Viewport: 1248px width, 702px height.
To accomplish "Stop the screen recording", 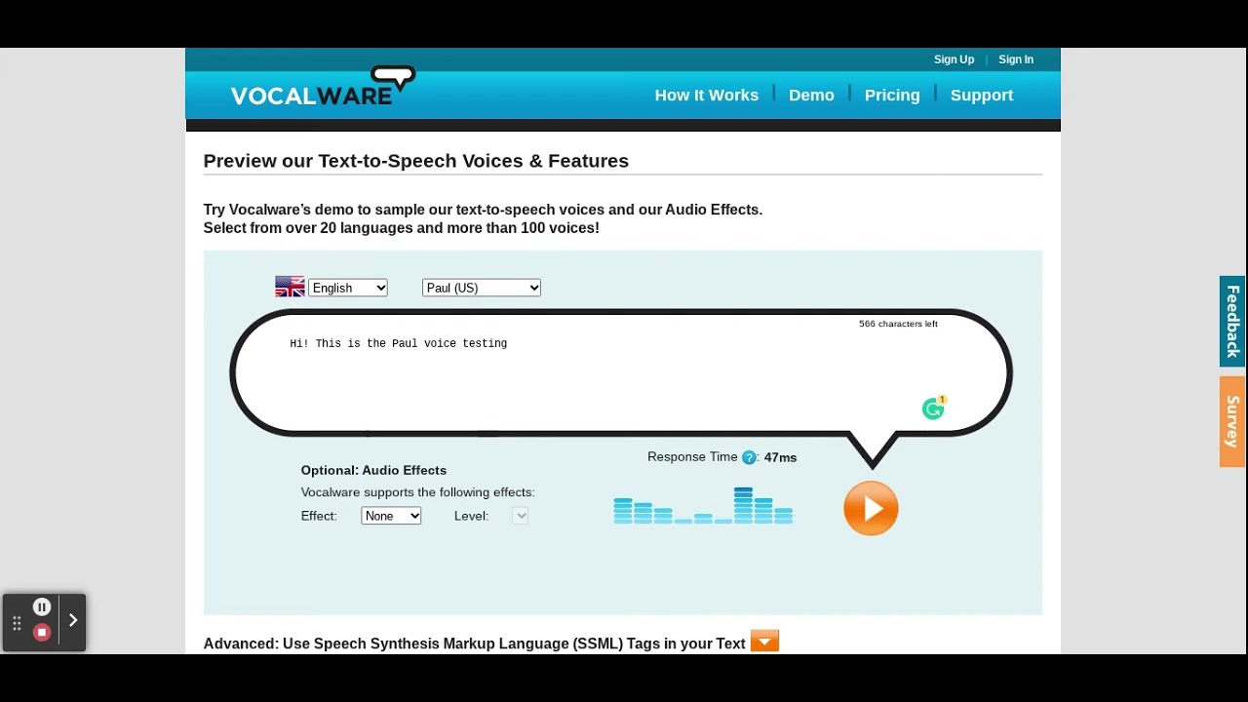I will pyautogui.click(x=42, y=633).
